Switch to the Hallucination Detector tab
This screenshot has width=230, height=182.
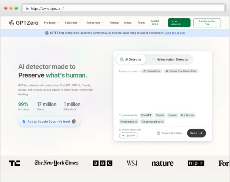pyautogui.click(x=170, y=59)
